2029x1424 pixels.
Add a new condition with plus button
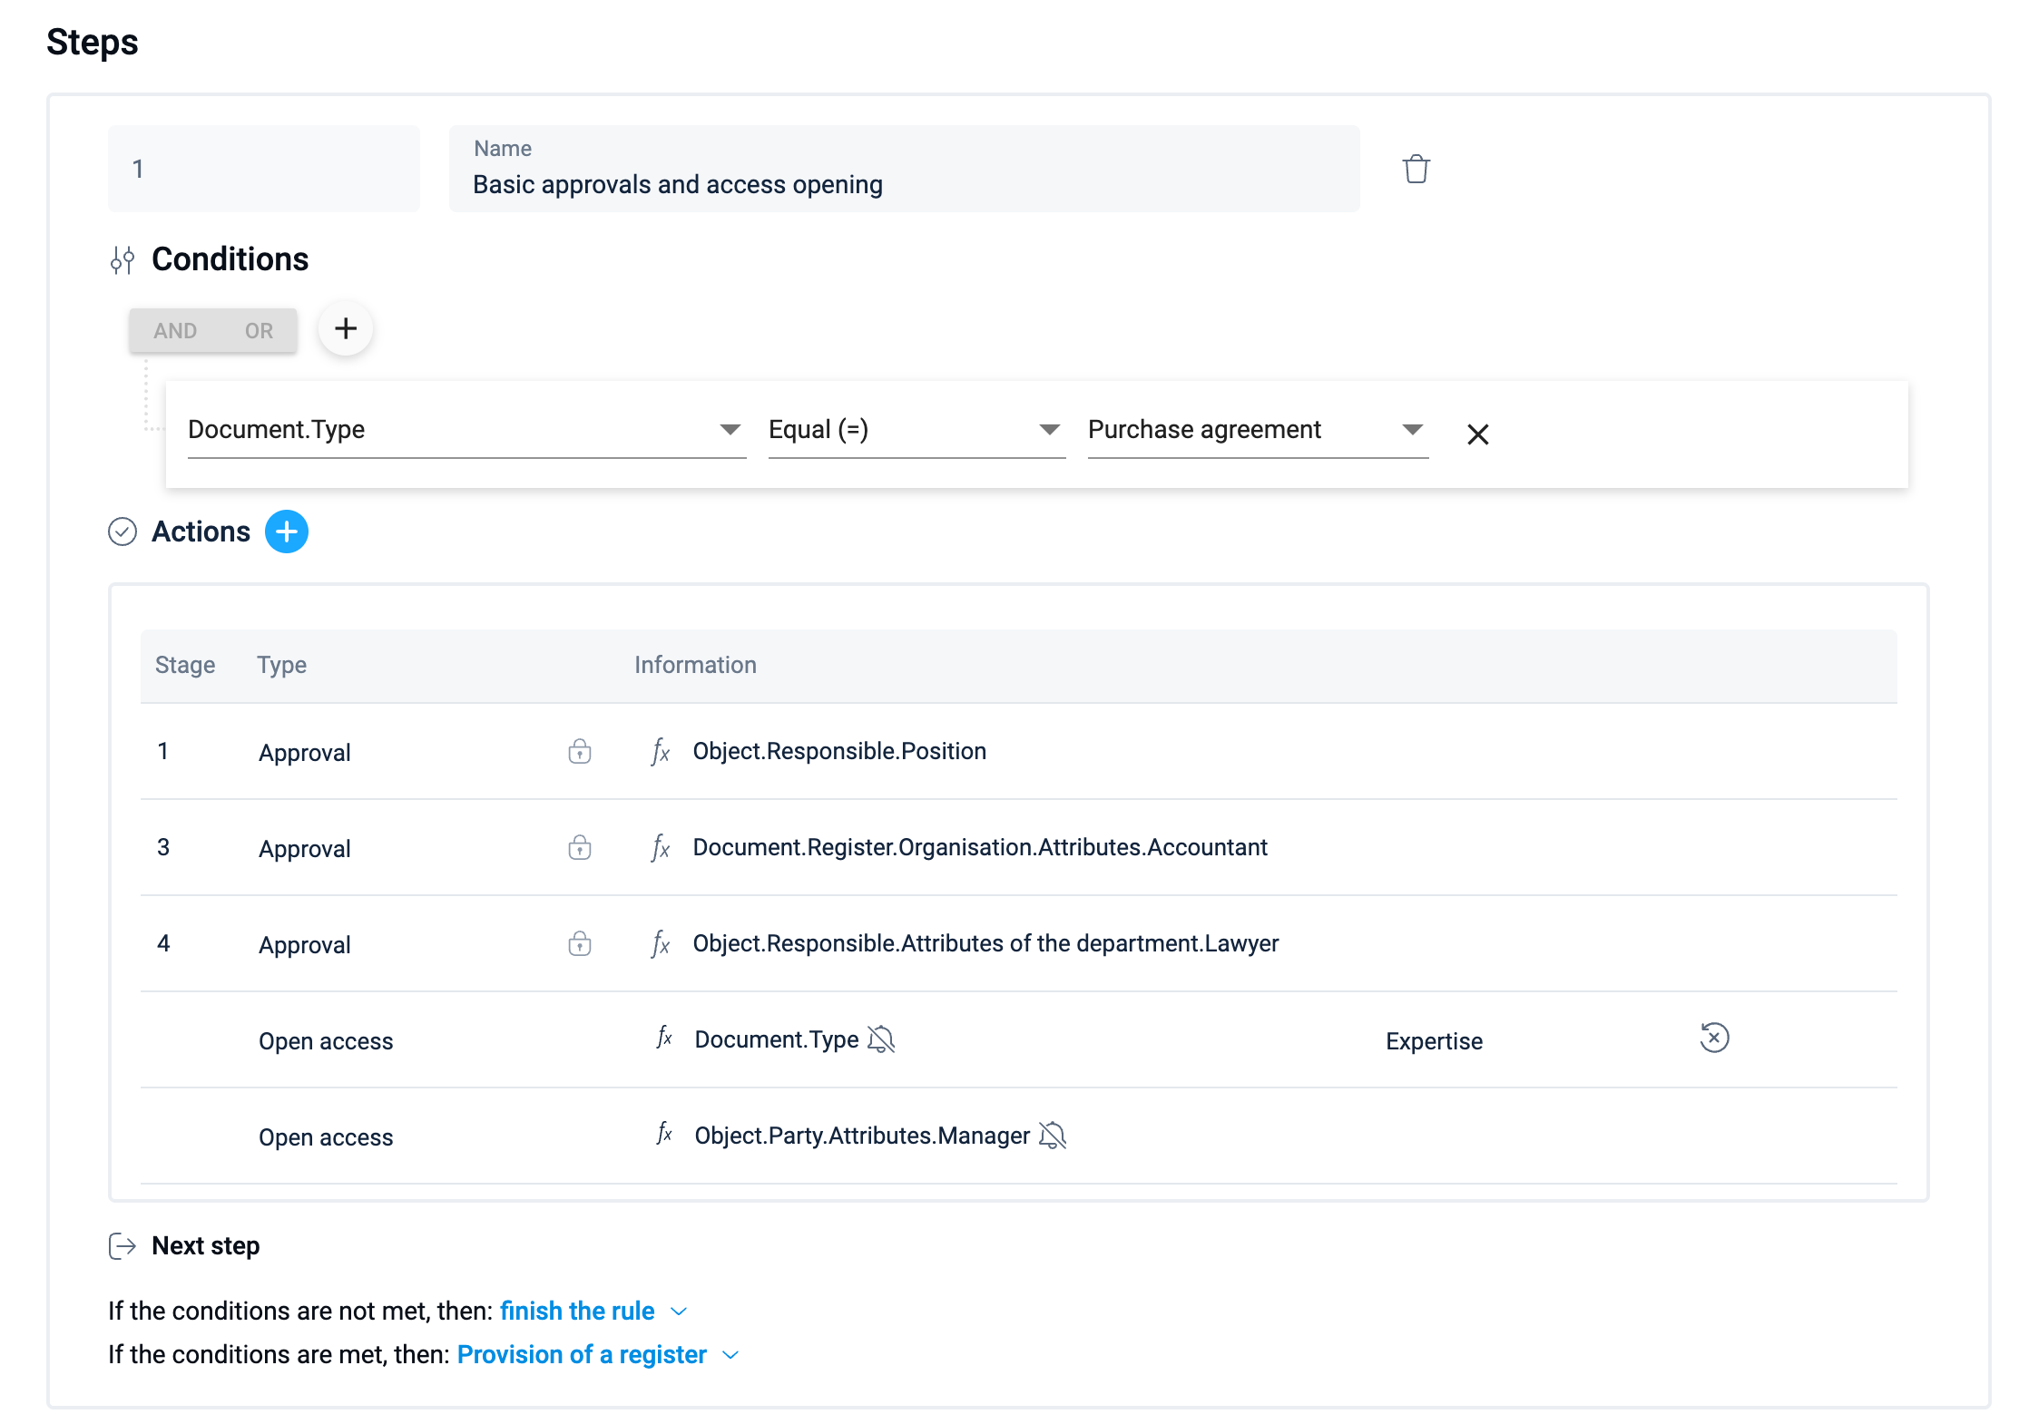click(345, 328)
